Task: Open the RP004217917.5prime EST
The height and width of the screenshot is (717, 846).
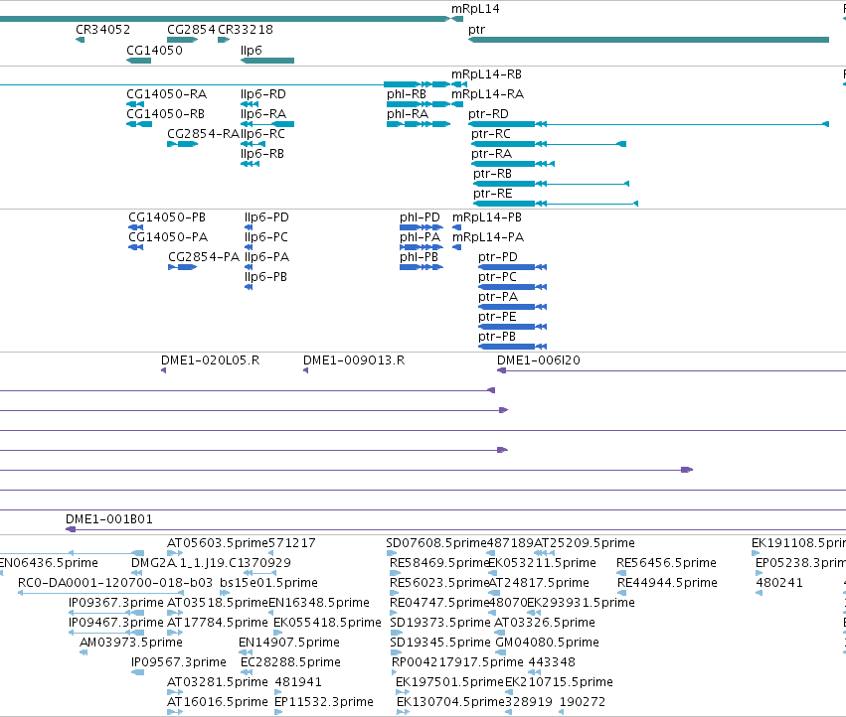Action: point(394,672)
